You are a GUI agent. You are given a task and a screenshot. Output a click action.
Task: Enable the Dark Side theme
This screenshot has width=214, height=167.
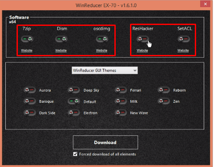[30, 113]
